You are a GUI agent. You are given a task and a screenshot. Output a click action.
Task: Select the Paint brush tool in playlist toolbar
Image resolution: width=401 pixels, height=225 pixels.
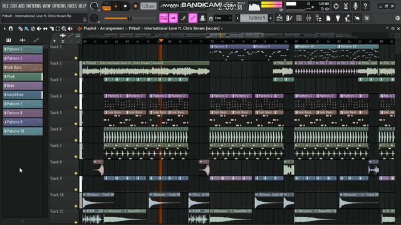[x=26, y=29]
